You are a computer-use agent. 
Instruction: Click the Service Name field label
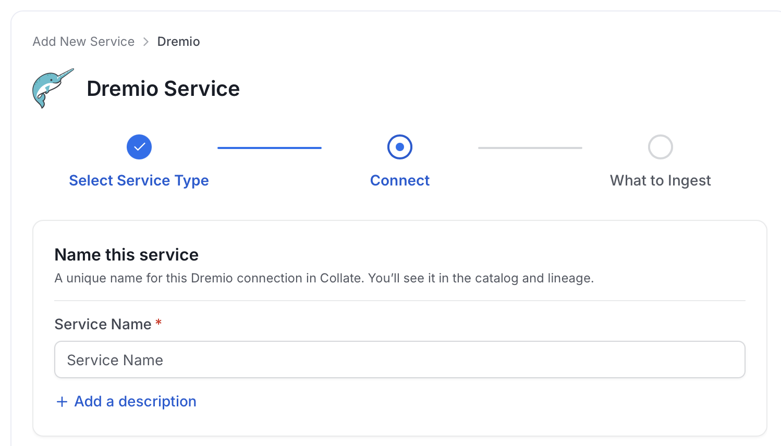tap(103, 324)
